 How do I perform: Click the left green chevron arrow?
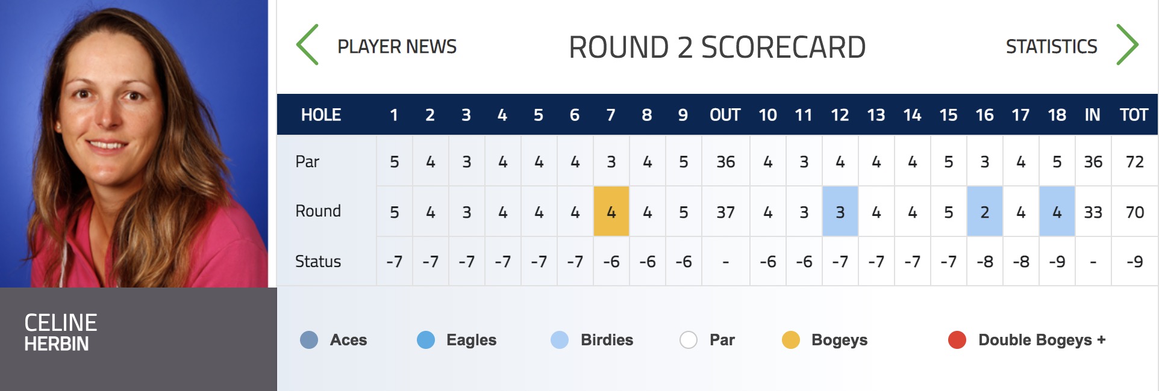click(307, 45)
